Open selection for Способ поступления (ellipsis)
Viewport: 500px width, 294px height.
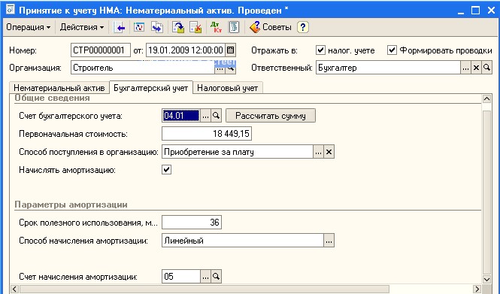(x=318, y=152)
